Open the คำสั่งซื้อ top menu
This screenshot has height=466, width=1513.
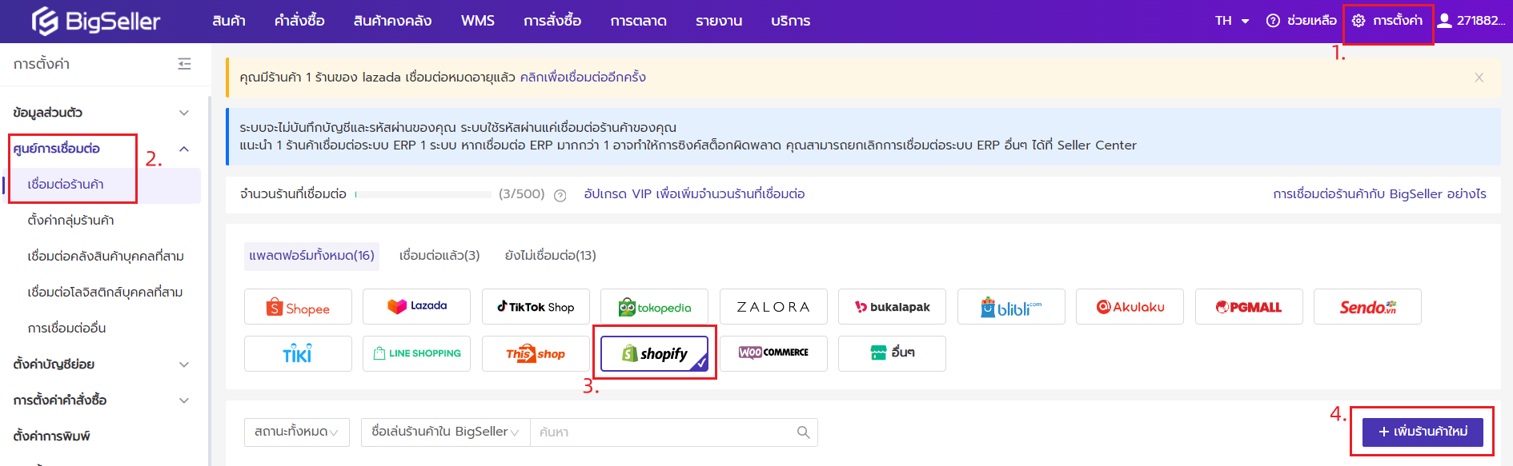299,21
